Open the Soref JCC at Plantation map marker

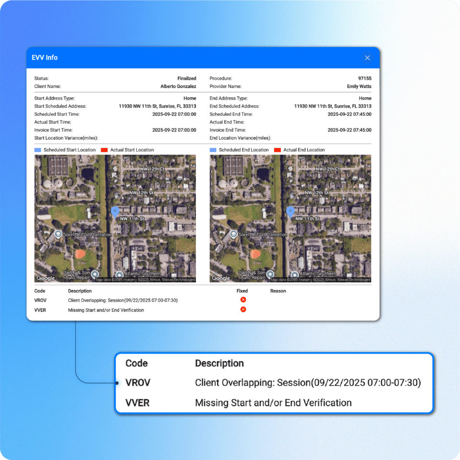coord(58,235)
